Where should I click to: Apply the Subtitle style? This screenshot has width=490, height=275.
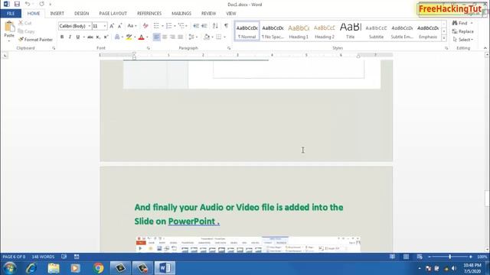(x=376, y=31)
